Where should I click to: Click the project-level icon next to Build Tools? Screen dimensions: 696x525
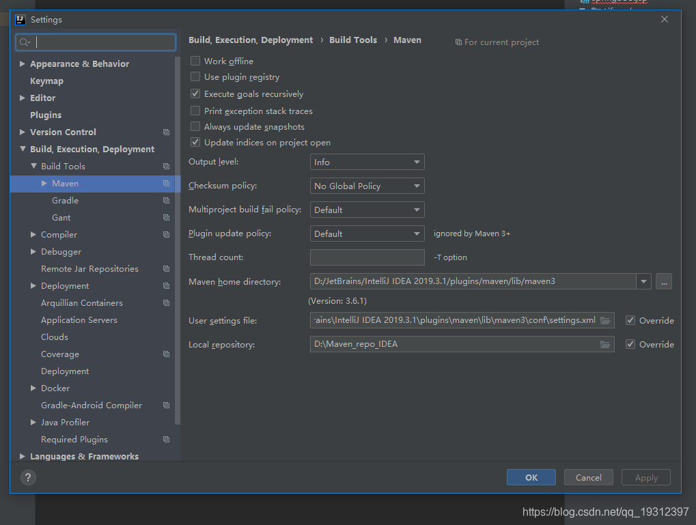[167, 167]
